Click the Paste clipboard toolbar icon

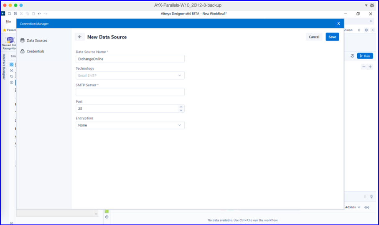[x=33, y=13]
